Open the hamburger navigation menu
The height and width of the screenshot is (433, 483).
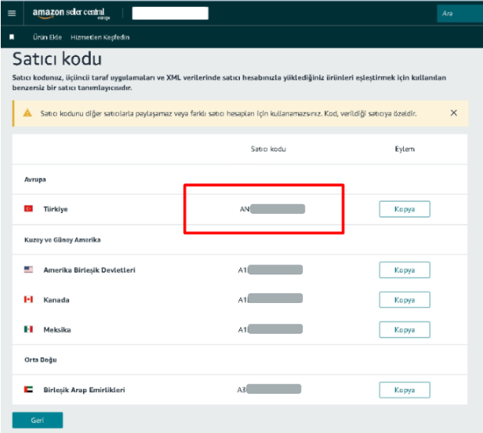pos(12,13)
